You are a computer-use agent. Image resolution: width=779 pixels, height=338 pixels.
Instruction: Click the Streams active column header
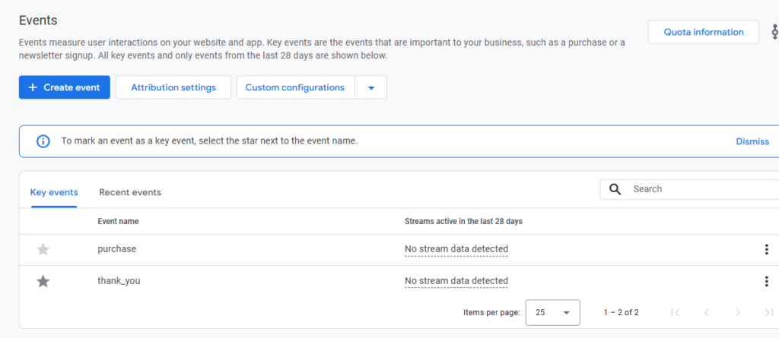(463, 221)
